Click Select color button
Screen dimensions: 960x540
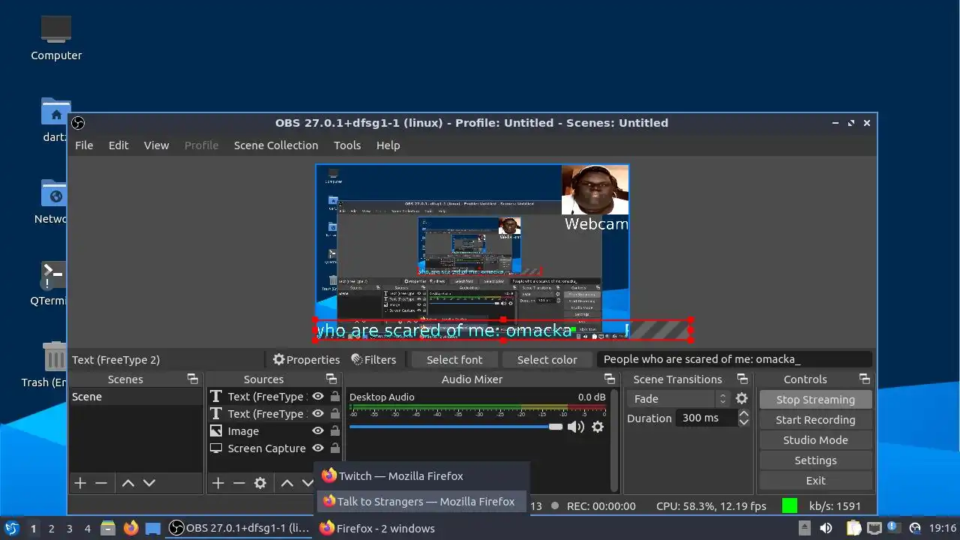tap(547, 359)
